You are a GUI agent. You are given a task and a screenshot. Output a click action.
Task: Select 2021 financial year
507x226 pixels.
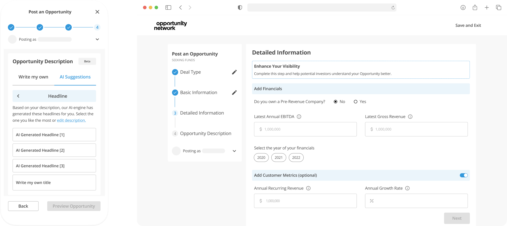279,158
